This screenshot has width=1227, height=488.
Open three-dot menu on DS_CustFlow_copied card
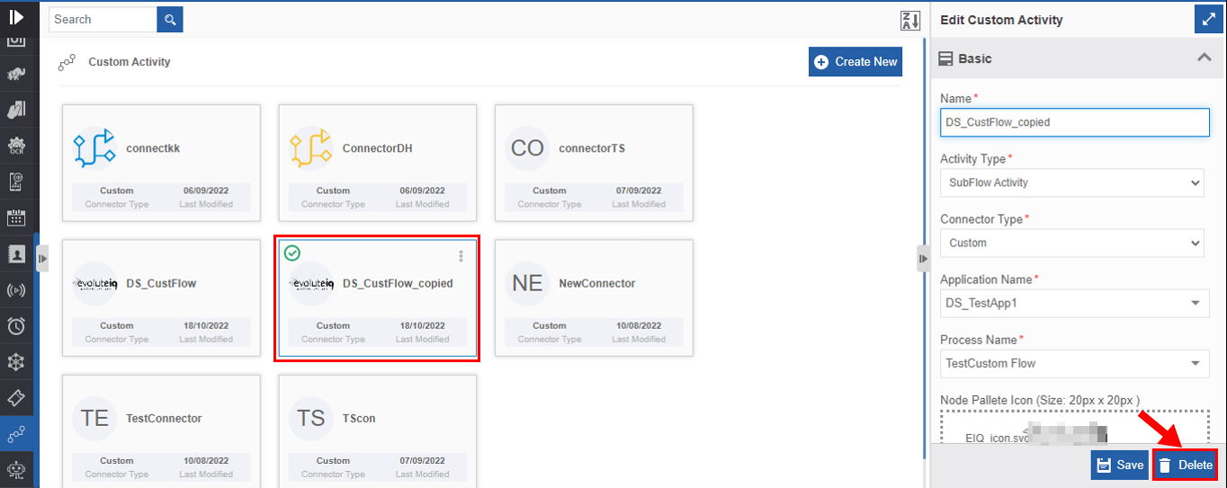(x=461, y=256)
